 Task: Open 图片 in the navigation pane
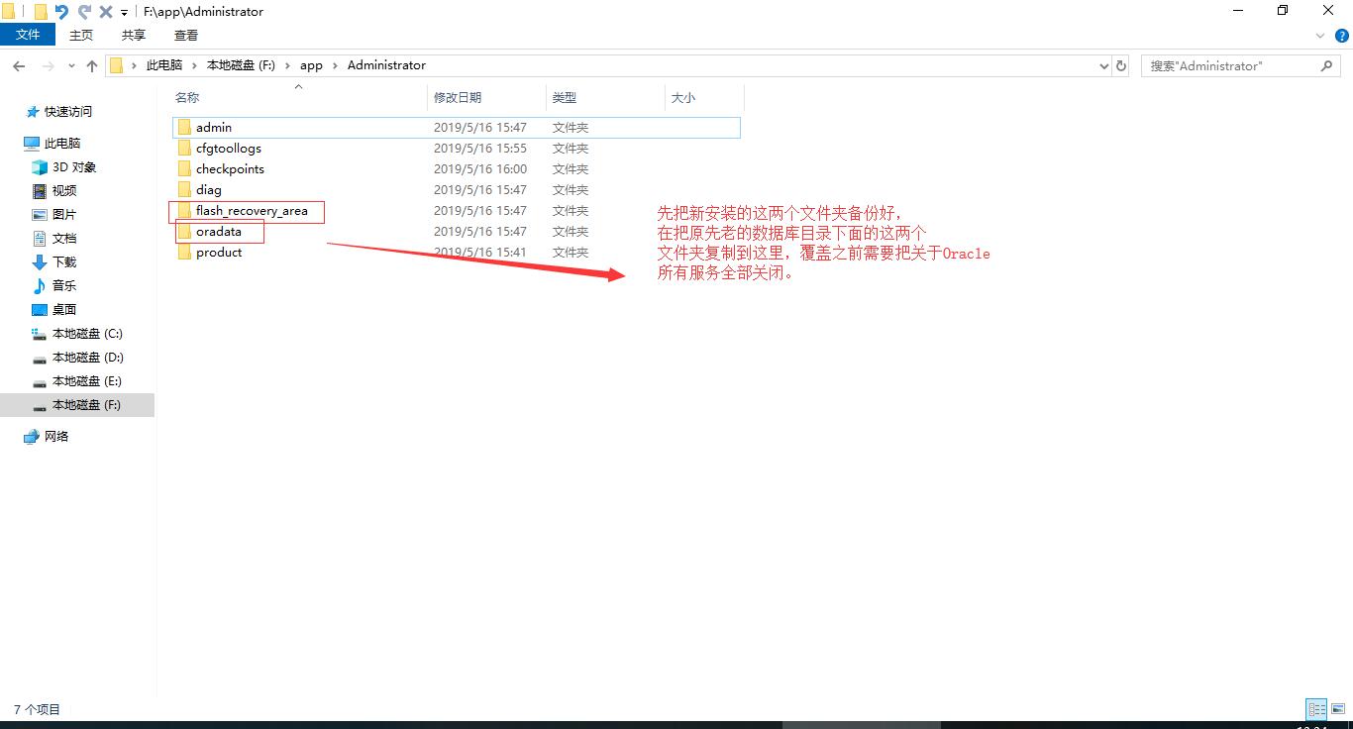coord(64,215)
